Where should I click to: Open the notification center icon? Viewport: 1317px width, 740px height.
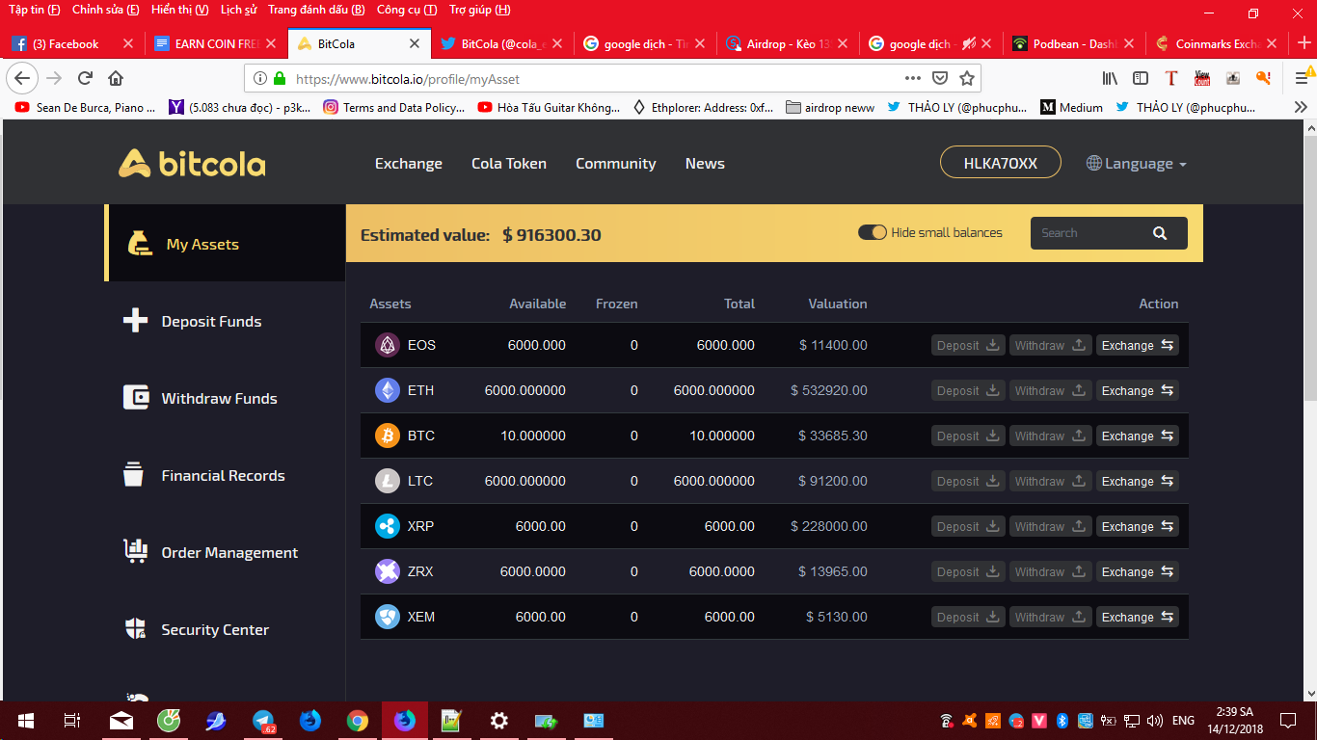click(1288, 720)
